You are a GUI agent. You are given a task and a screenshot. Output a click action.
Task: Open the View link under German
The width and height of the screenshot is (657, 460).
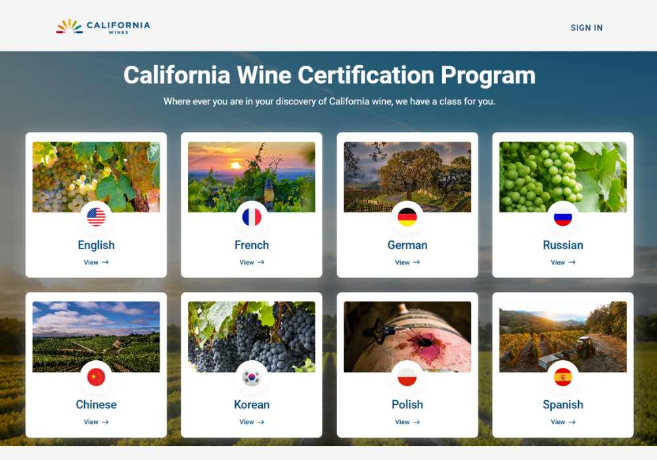pyautogui.click(x=407, y=262)
